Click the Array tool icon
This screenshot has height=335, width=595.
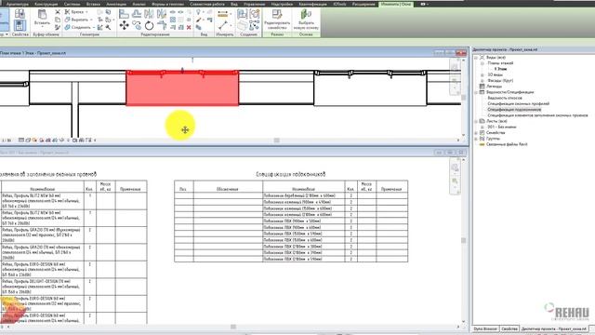pyautogui.click(x=173, y=20)
